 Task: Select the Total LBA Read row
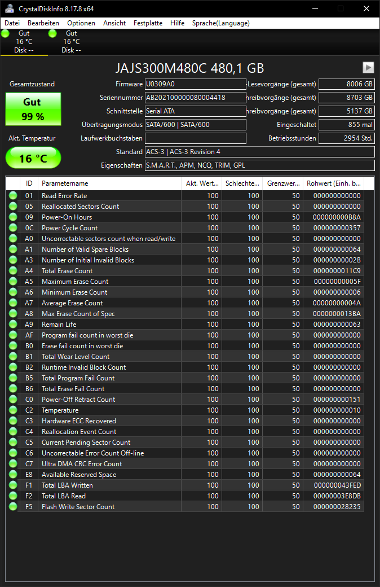[x=185, y=496]
